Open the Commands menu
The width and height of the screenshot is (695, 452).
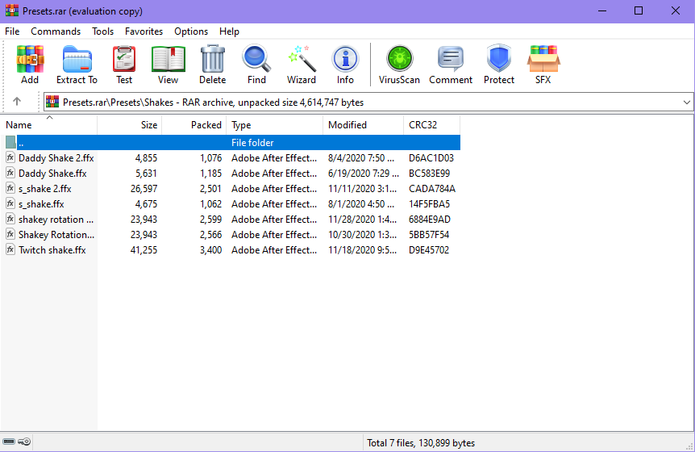56,31
